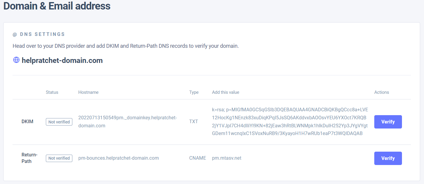Click the Add this value column header
This screenshot has width=424, height=184.
pyautogui.click(x=225, y=92)
